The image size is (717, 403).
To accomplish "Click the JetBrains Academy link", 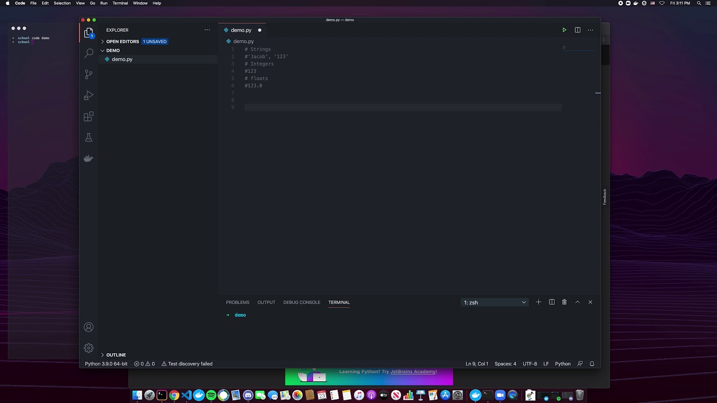I will [x=413, y=372].
